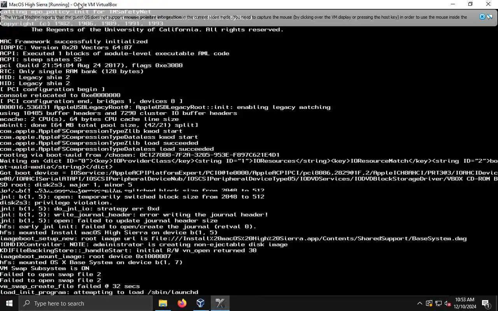Click the 'hfs: mounted OS X Base System' line
The image size is (498, 311).
(91, 262)
